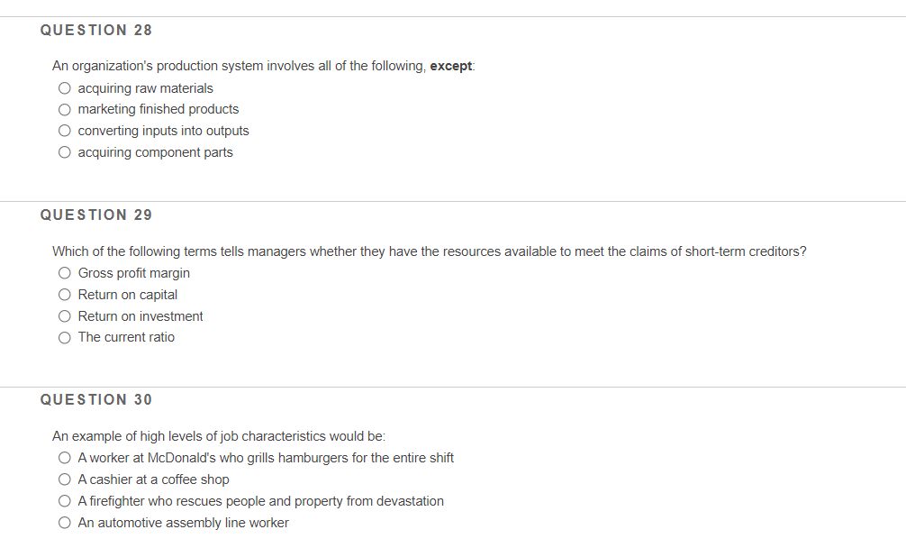Pick the 'Return on investment' radio button
This screenshot has height=557, width=906.
coord(65,316)
